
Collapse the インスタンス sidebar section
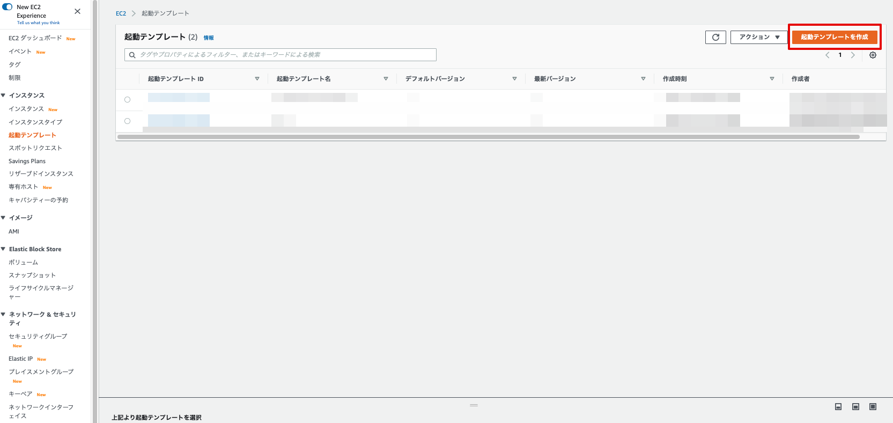pyautogui.click(x=4, y=96)
